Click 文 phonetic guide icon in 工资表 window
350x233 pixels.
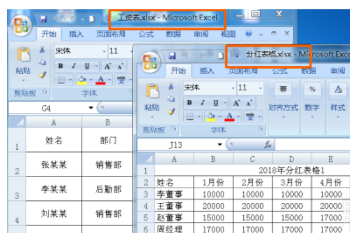(121, 80)
